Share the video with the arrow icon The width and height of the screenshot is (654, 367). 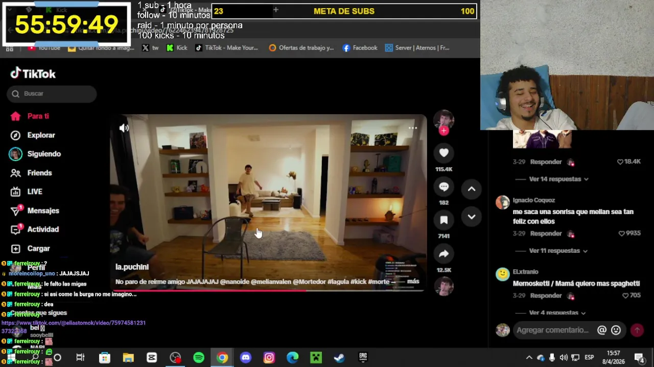[x=443, y=254]
